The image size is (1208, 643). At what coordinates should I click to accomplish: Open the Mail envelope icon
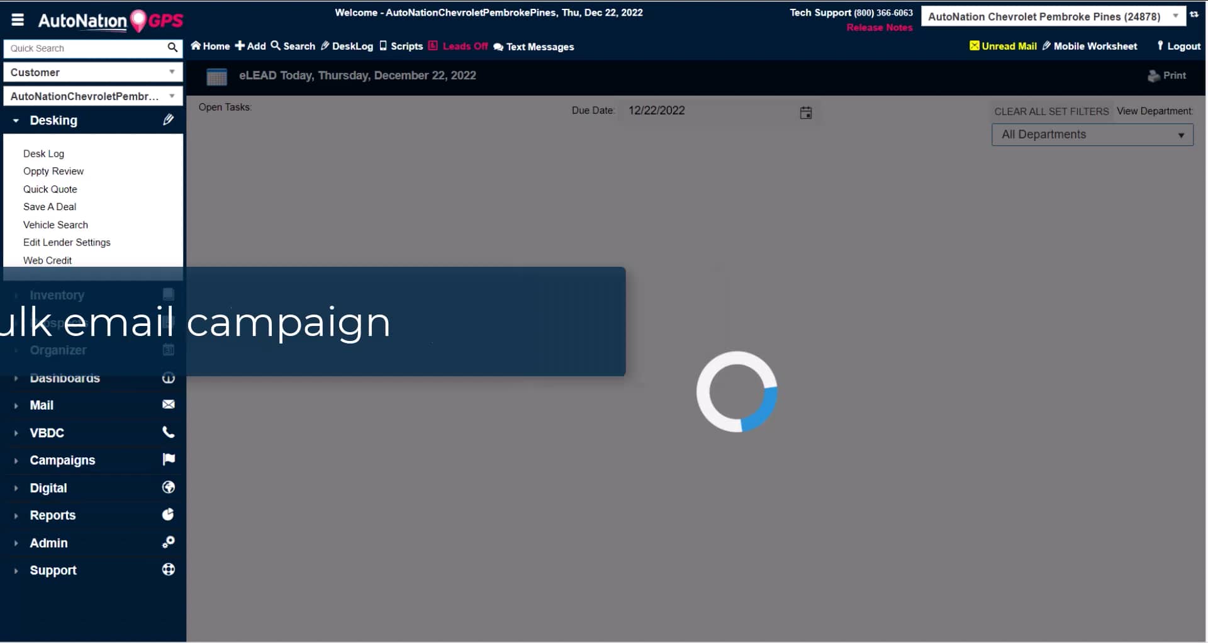click(168, 405)
